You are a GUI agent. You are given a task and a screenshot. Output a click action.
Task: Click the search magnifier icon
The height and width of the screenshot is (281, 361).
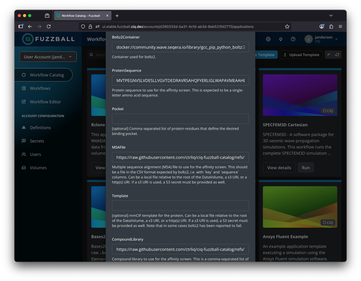[92, 55]
